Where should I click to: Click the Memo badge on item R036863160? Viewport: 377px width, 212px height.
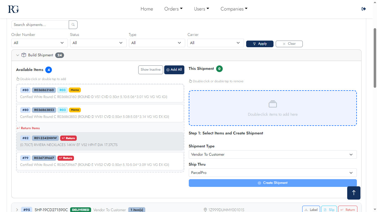(x=75, y=90)
